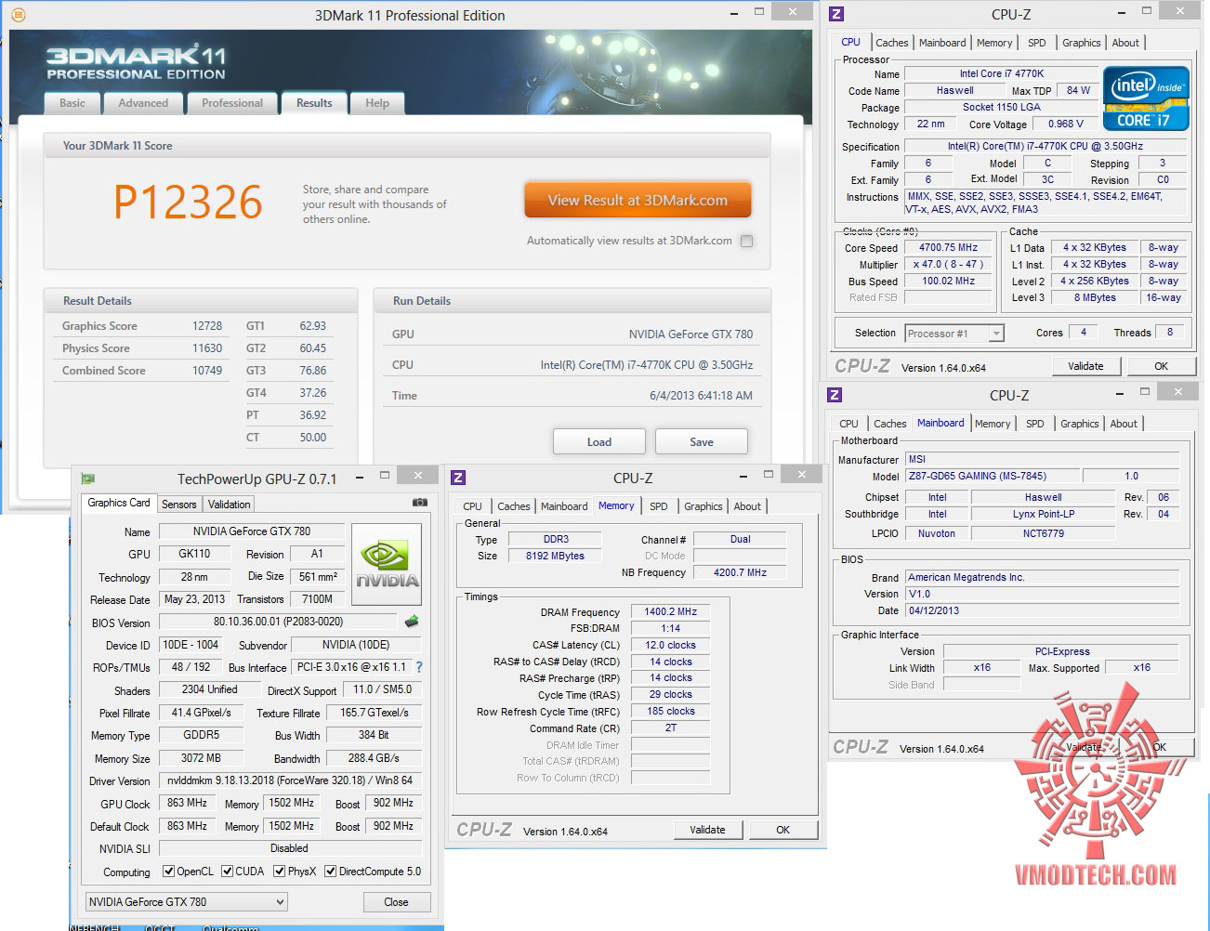This screenshot has height=931, width=1210.
Task: Open the Graphics tab in the CPU-Z Processor window
Action: click(x=1082, y=43)
